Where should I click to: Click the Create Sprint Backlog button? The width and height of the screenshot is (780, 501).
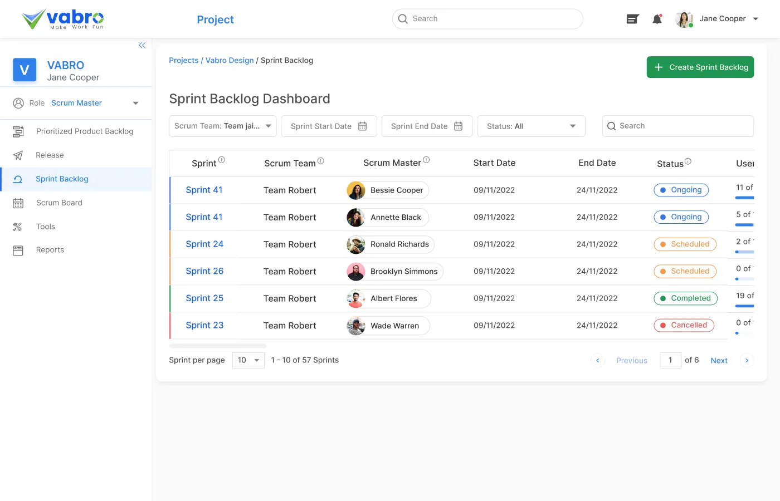tap(700, 67)
